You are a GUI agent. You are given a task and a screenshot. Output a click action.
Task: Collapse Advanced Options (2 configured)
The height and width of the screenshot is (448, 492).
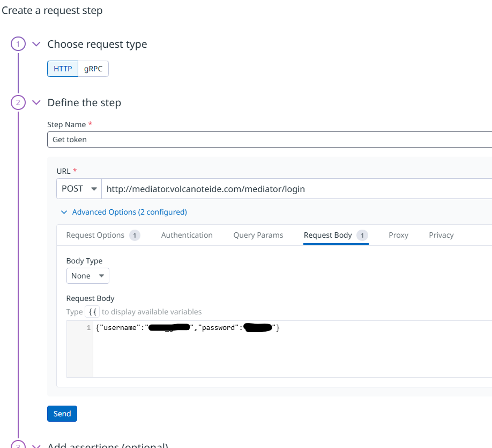(x=124, y=212)
